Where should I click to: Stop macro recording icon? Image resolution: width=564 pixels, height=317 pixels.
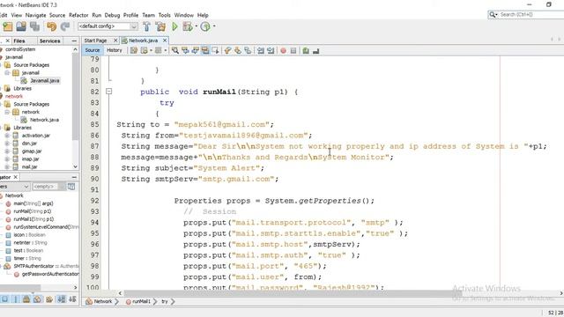tap(293, 51)
